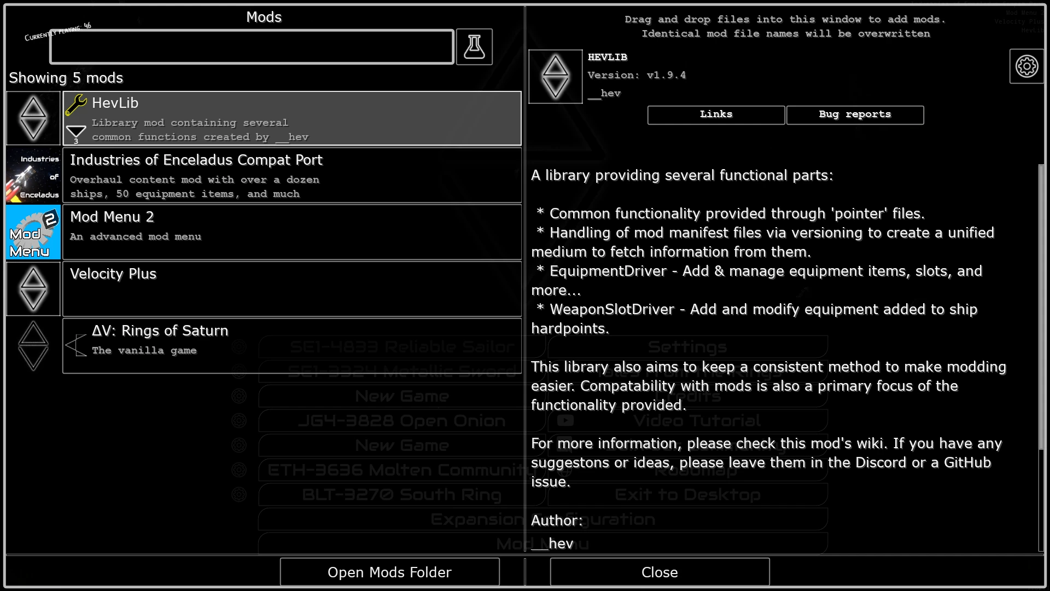Click Open Mods Folder button
1050x591 pixels.
(x=390, y=572)
